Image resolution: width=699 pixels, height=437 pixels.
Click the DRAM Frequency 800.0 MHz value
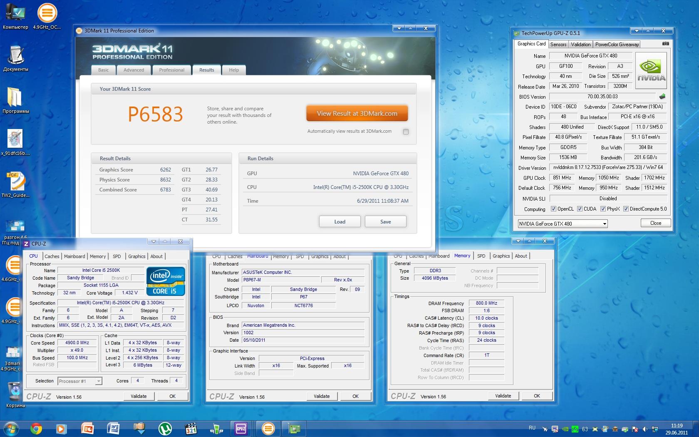pyautogui.click(x=486, y=303)
